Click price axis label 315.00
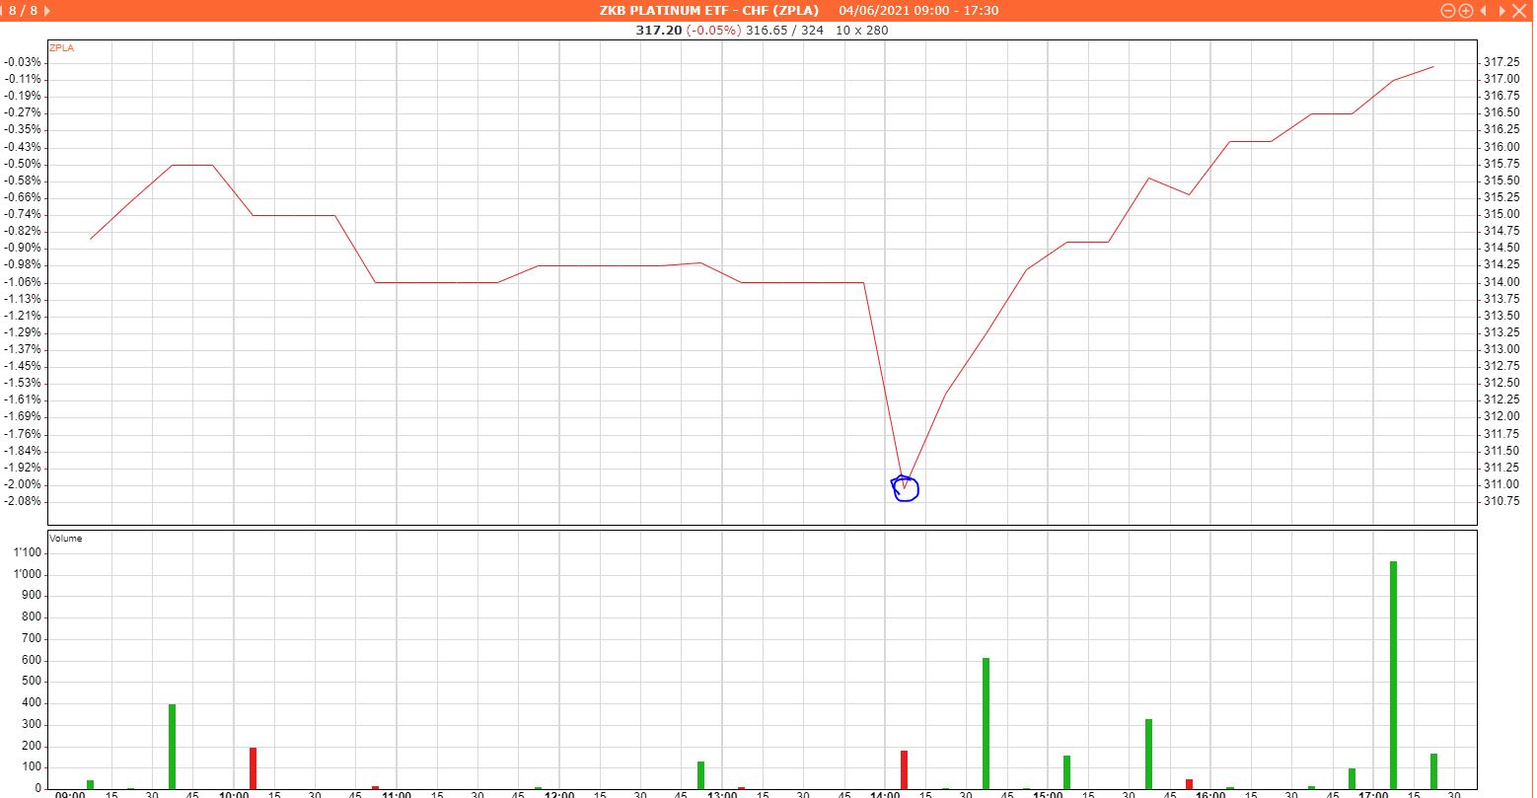Image resolution: width=1537 pixels, height=798 pixels. coord(1500,214)
